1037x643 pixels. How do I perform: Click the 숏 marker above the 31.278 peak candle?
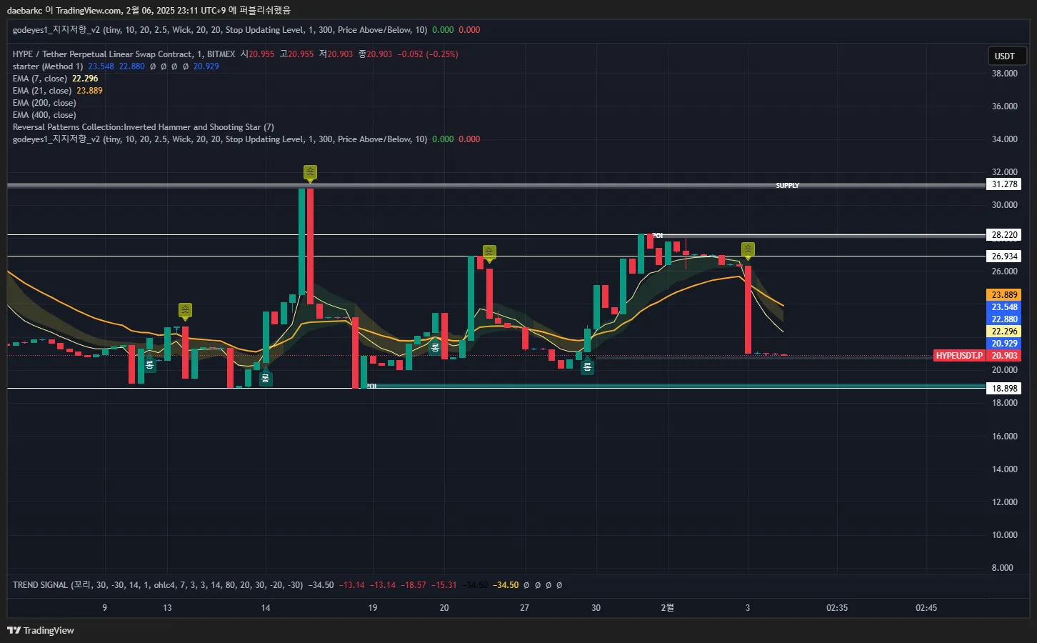point(310,172)
